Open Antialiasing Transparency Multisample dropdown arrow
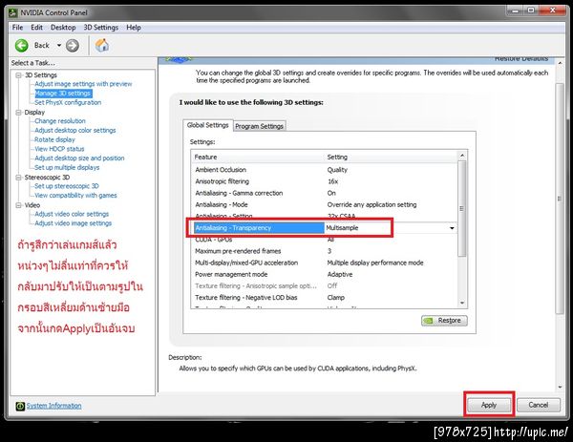The width and height of the screenshot is (573, 442). [452, 228]
